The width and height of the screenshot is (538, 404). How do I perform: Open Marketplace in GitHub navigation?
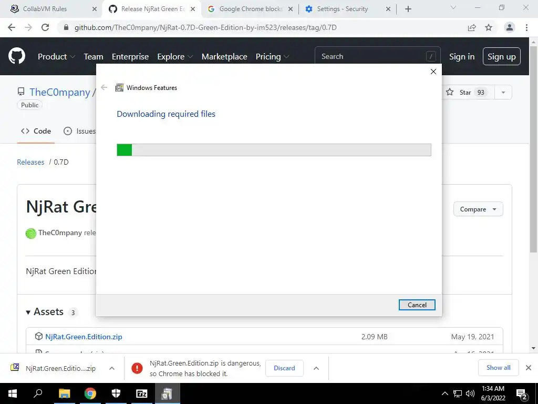224,57
